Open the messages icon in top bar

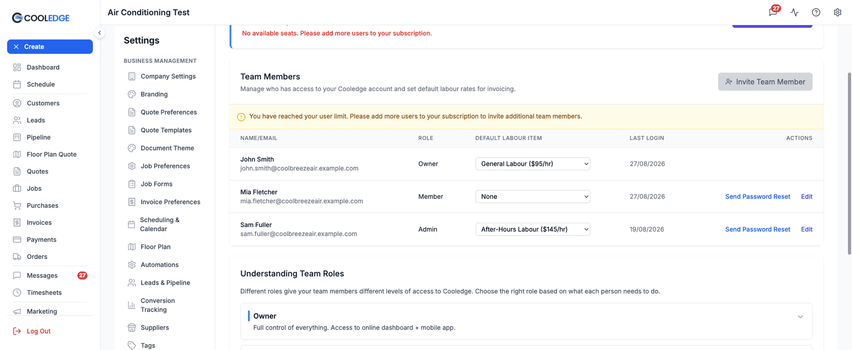[773, 12]
